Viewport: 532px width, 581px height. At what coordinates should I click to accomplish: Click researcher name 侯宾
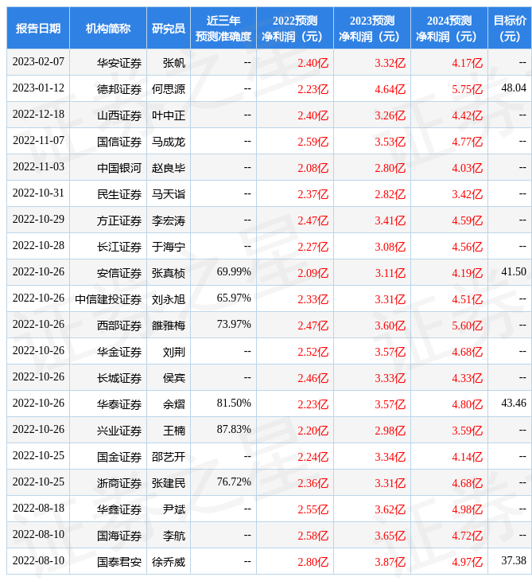click(x=174, y=378)
